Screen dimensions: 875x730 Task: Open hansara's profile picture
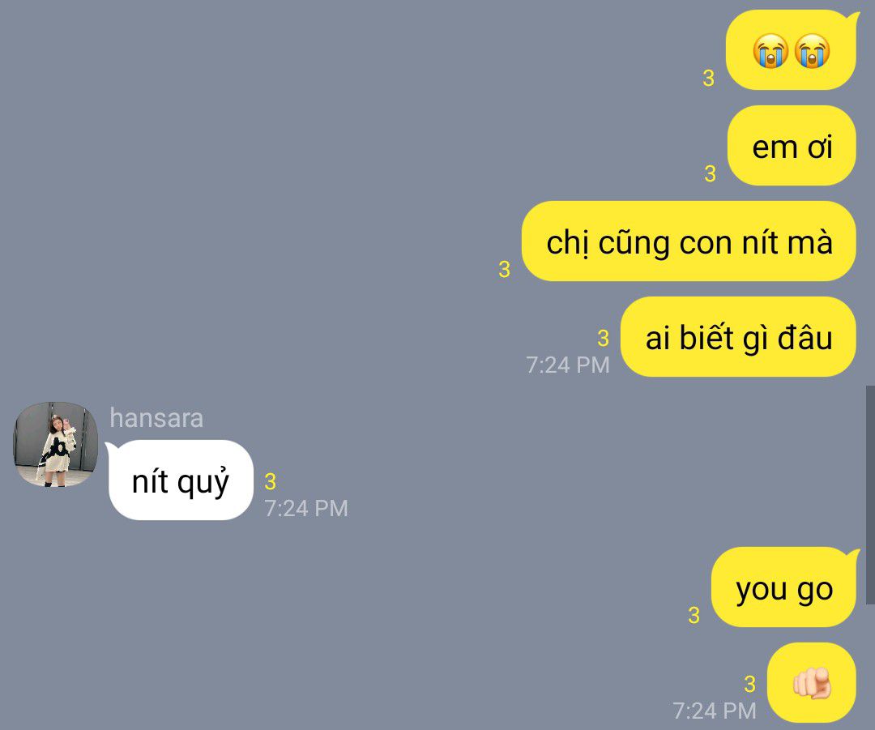(x=56, y=444)
